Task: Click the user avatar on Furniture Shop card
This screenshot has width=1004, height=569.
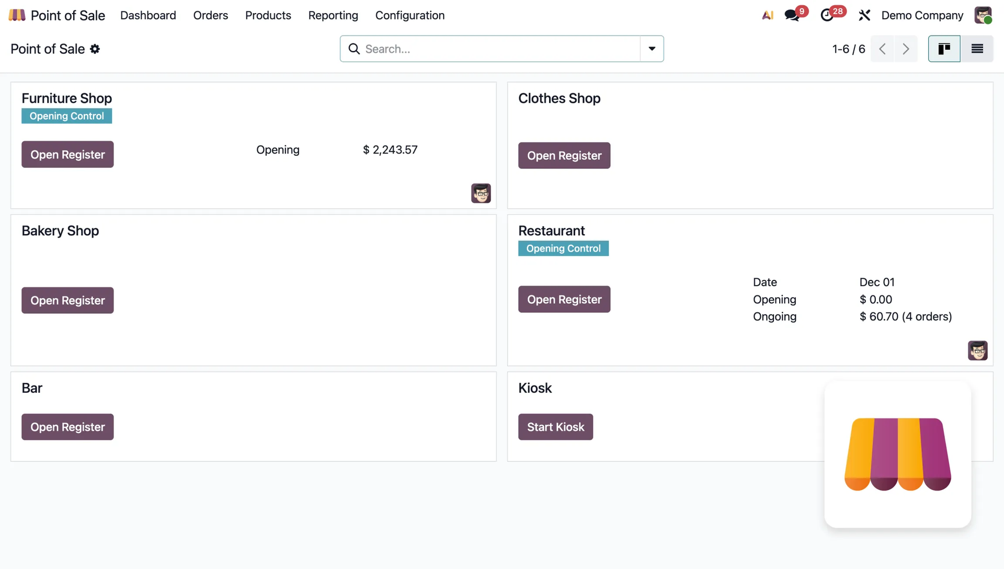Action: 481,193
